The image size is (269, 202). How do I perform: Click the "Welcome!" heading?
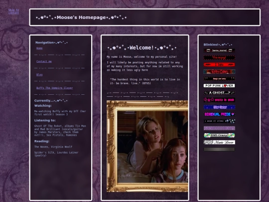pos(142,47)
